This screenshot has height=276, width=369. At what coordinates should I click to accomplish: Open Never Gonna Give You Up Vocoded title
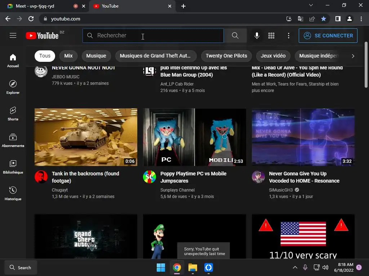coord(304,177)
